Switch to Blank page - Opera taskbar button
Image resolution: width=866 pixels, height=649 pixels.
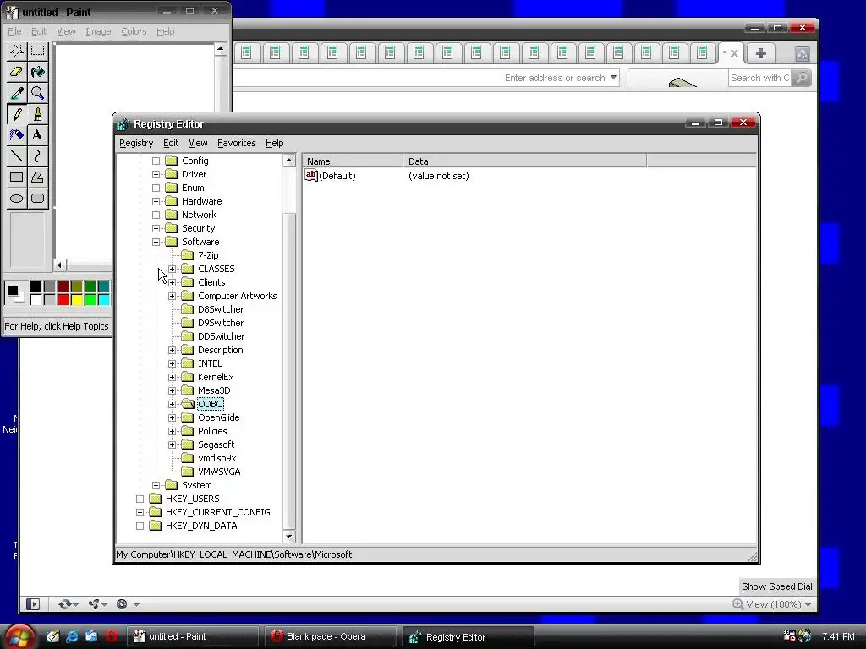tap(331, 636)
